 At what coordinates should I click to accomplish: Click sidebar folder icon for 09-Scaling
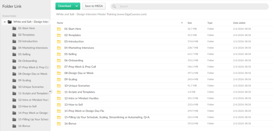coord(14,80)
